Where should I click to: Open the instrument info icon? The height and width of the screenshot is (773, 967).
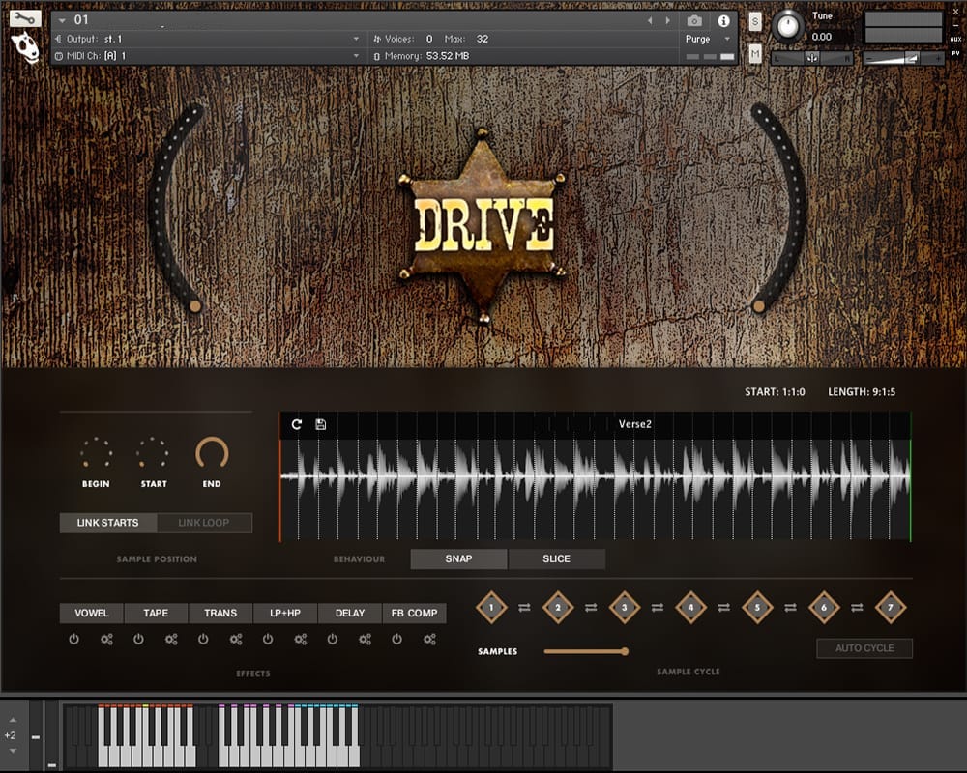(x=723, y=20)
